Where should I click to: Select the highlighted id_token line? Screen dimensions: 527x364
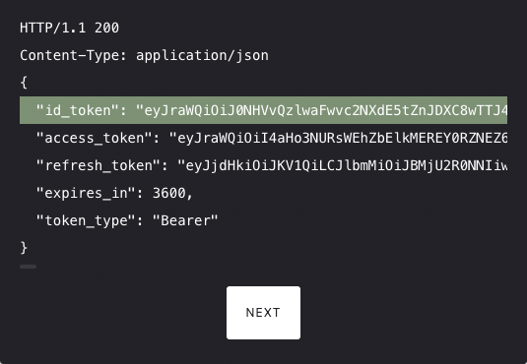tap(263, 110)
